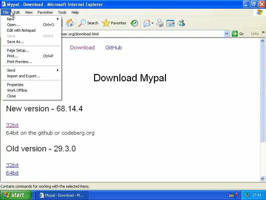The width and height of the screenshot is (266, 200).
Task: Click the 17:41 taskbar clock
Action: coord(257,195)
